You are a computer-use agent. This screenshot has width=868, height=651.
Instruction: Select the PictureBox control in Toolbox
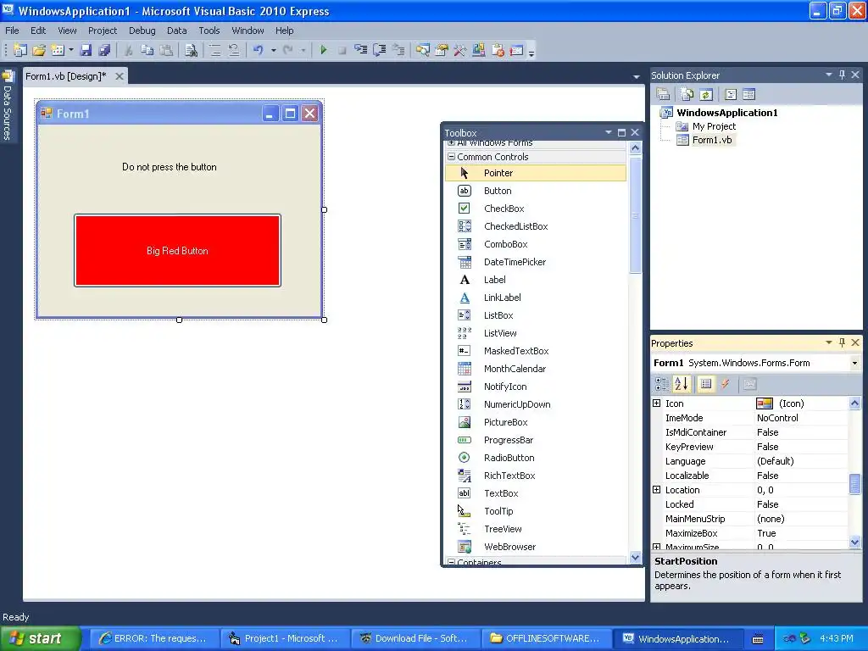click(536, 422)
